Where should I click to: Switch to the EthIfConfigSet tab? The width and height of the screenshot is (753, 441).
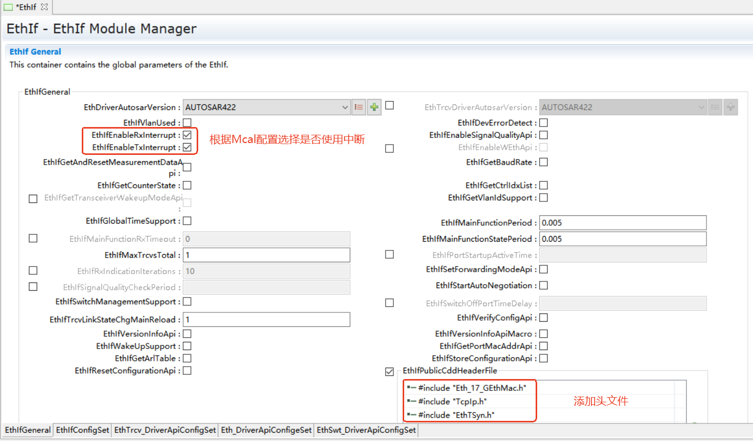[82, 430]
